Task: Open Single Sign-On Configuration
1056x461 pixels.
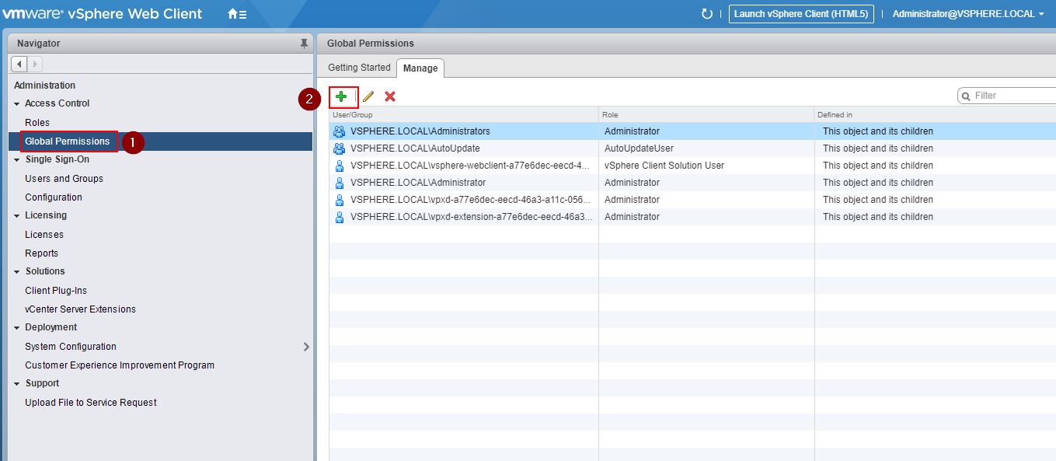Action: pos(54,197)
